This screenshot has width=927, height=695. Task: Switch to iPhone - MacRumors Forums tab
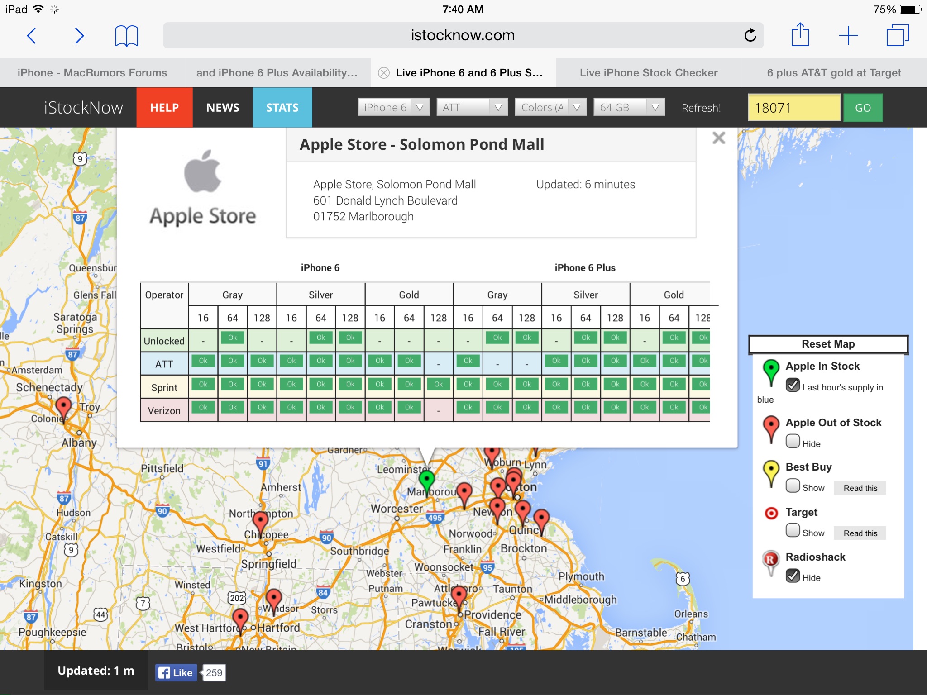coord(92,73)
